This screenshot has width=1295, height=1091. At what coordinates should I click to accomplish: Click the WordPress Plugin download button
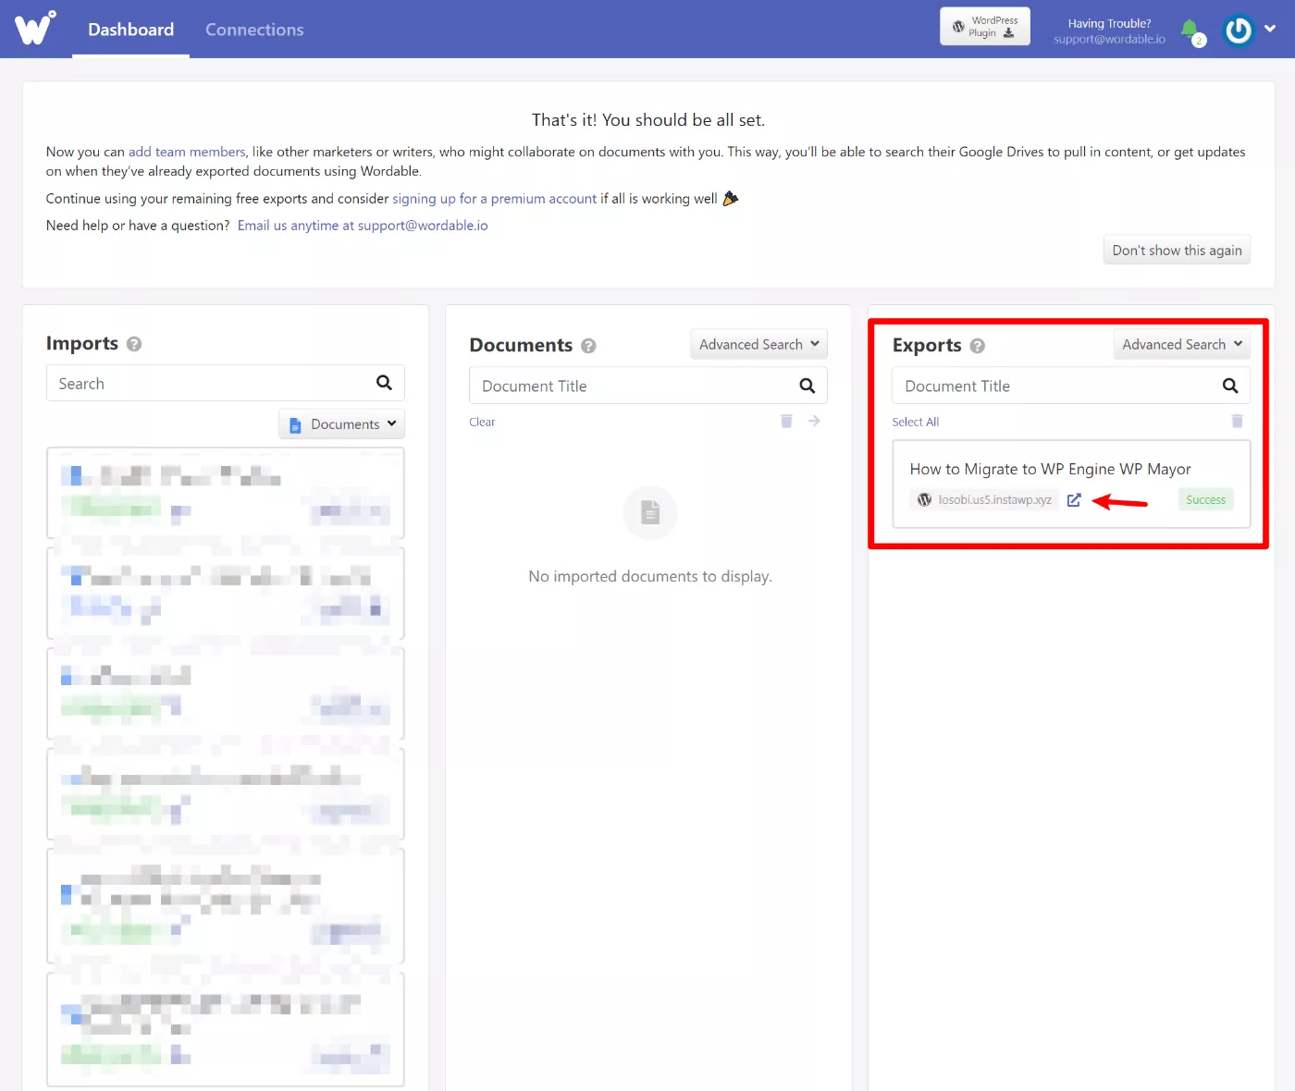(985, 27)
